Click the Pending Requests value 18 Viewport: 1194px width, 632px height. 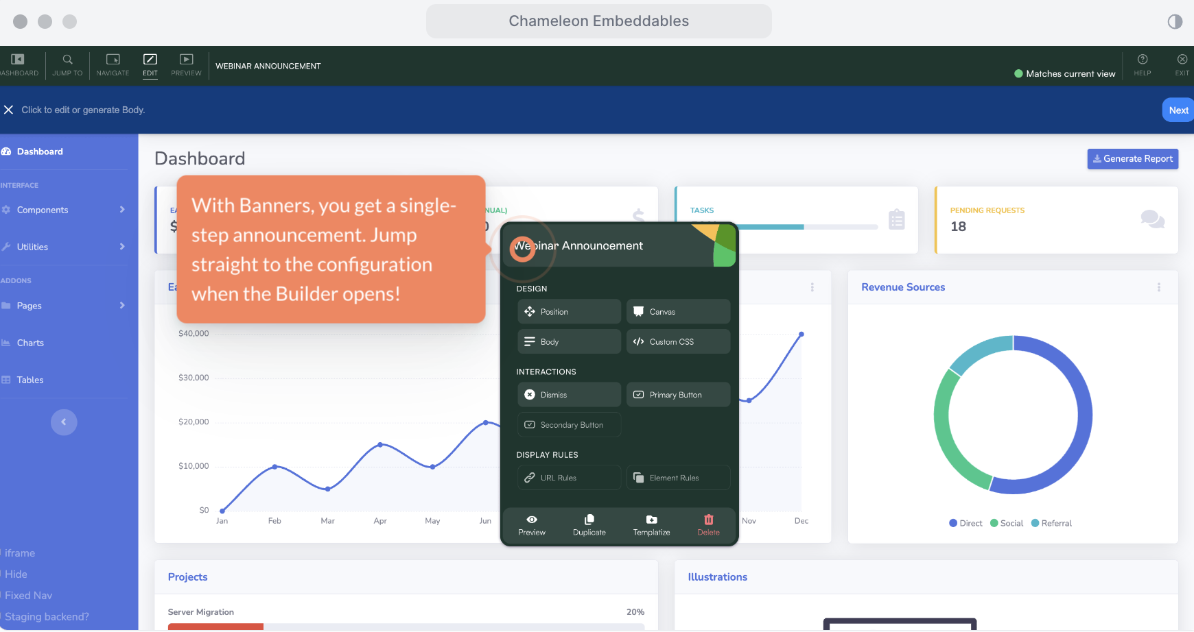click(x=958, y=226)
